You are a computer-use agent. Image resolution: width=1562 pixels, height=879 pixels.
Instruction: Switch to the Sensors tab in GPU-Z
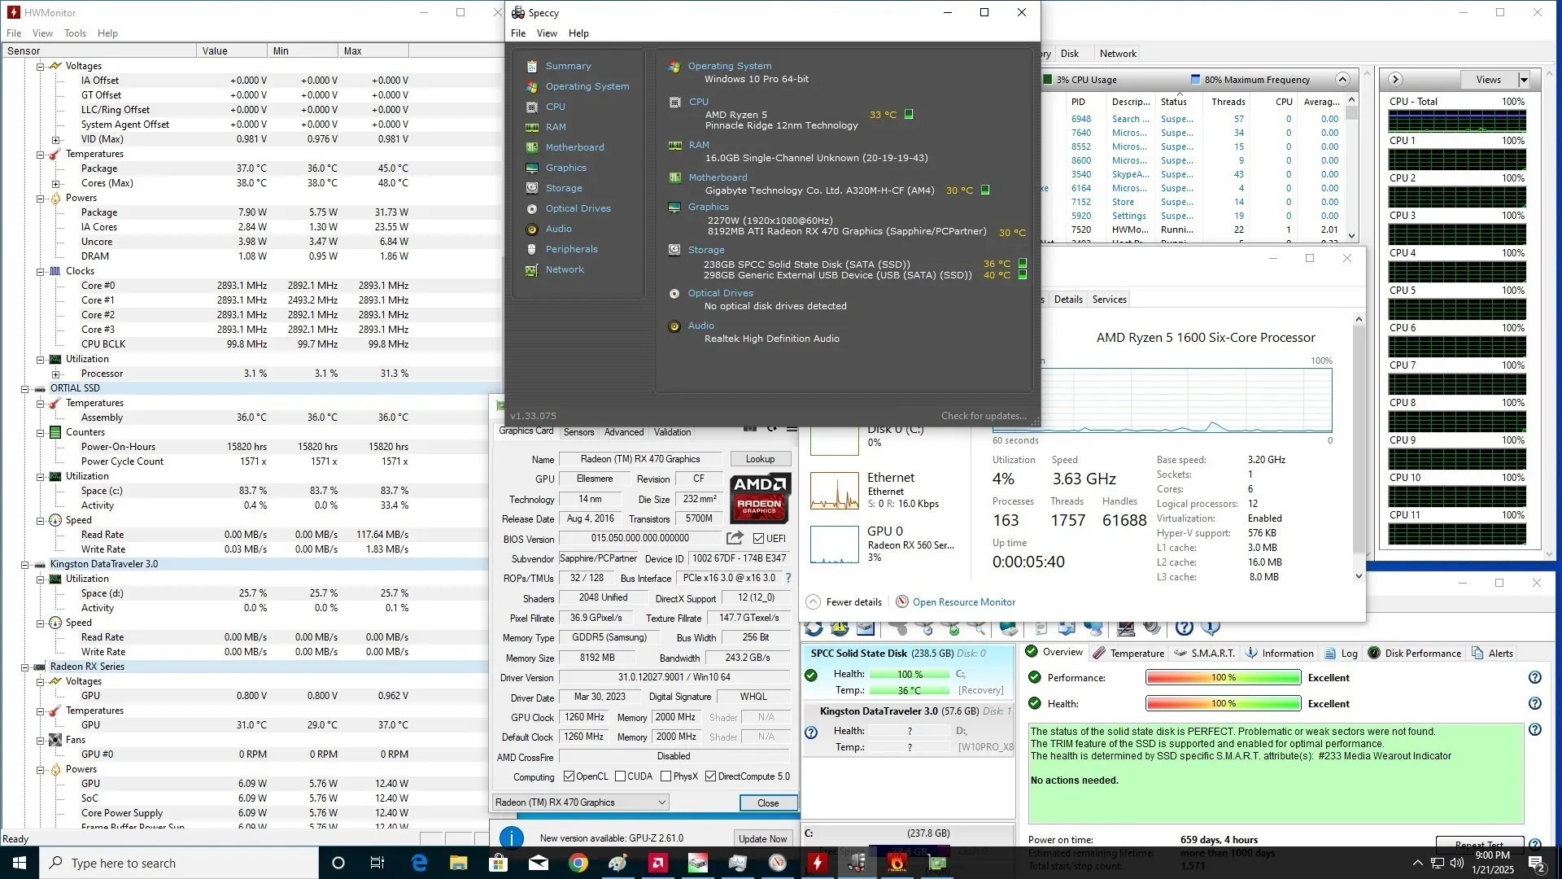coord(578,432)
